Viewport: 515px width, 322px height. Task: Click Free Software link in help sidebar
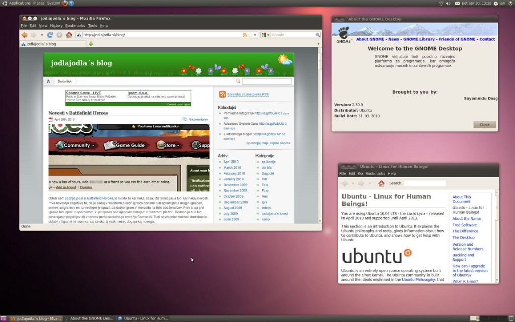point(464,225)
